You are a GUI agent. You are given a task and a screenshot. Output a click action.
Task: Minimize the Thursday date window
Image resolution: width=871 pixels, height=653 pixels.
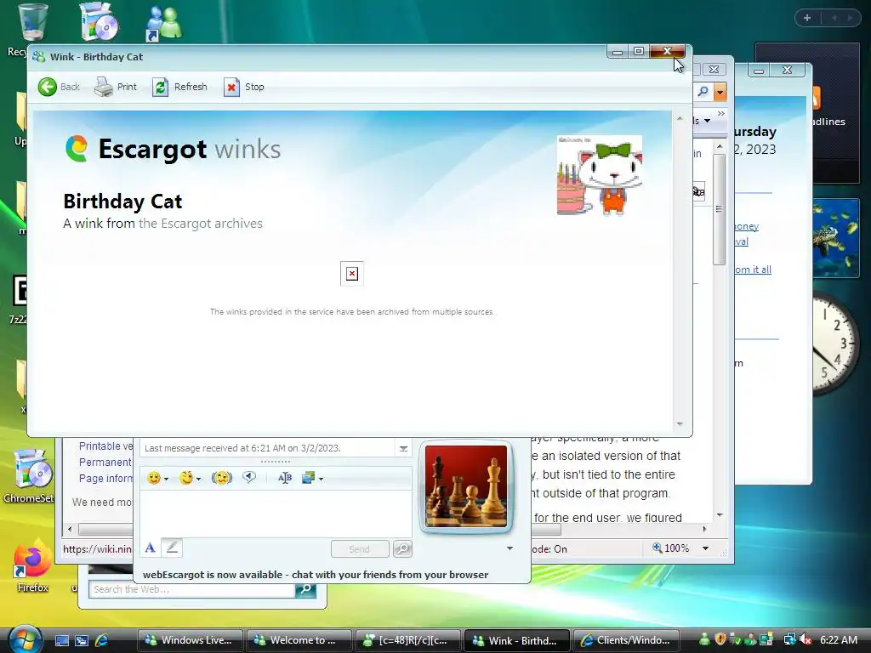tap(760, 70)
